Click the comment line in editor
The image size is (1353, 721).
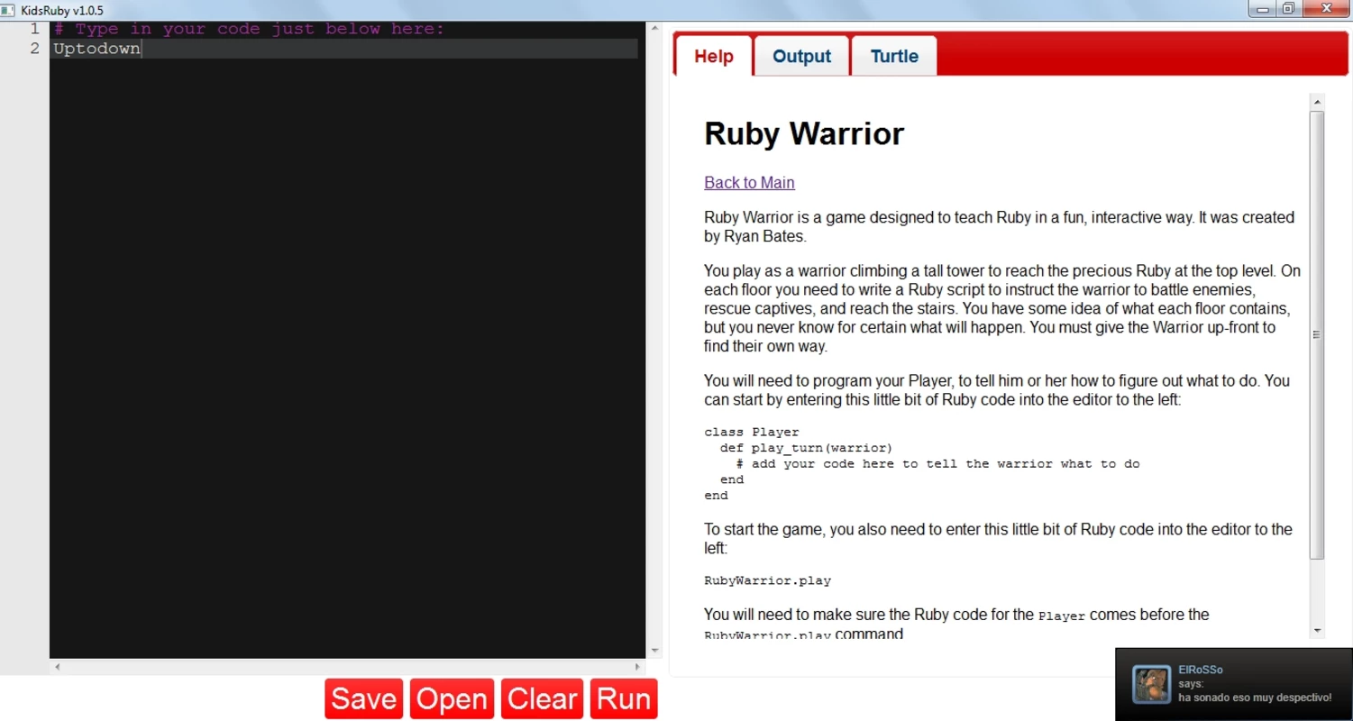(x=249, y=29)
